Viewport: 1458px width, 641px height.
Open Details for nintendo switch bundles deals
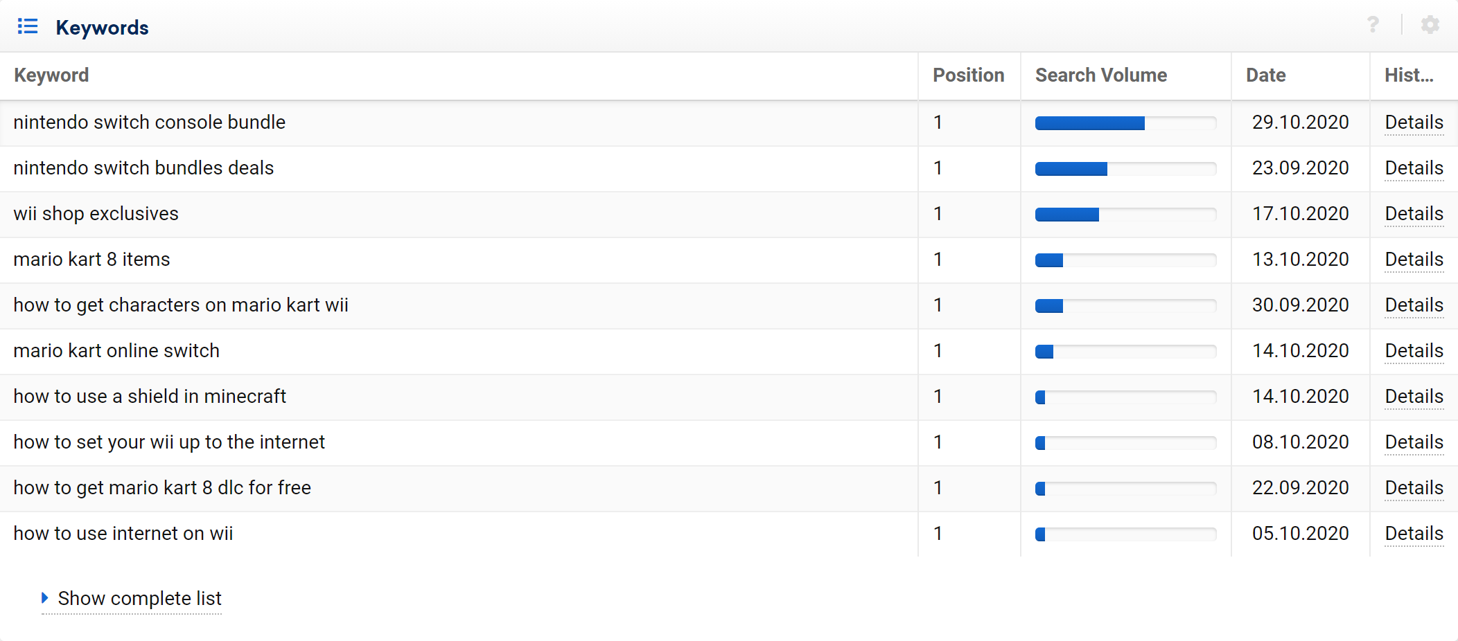[x=1414, y=168]
